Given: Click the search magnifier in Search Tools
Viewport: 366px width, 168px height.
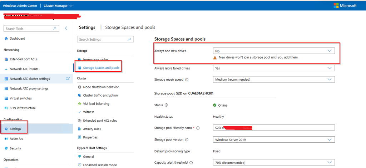Looking at the screenshot, I should (x=54, y=29).
